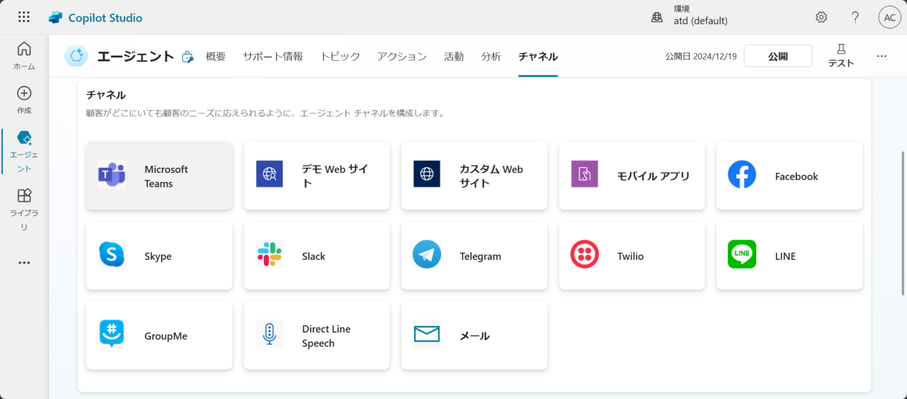
Task: Select the Slack channel
Action: coord(317,256)
